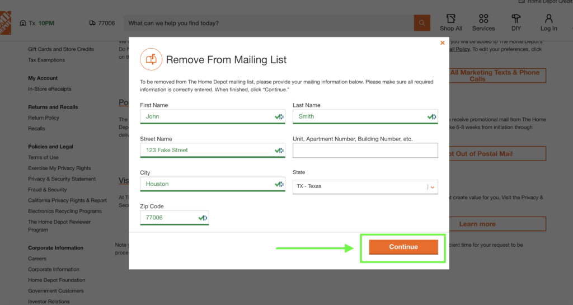Screen dimensions: 573x305
Task: Expand the State dropdown showing TX - Texas
Action: click(365, 186)
